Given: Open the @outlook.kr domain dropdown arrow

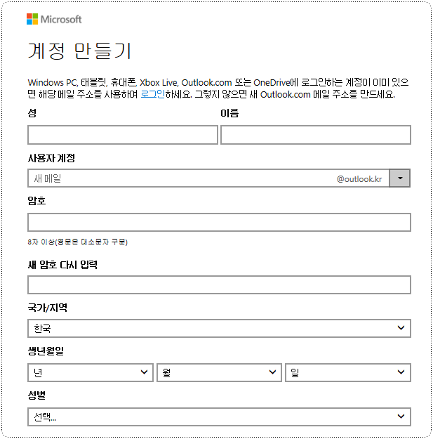Looking at the screenshot, I should (400, 178).
